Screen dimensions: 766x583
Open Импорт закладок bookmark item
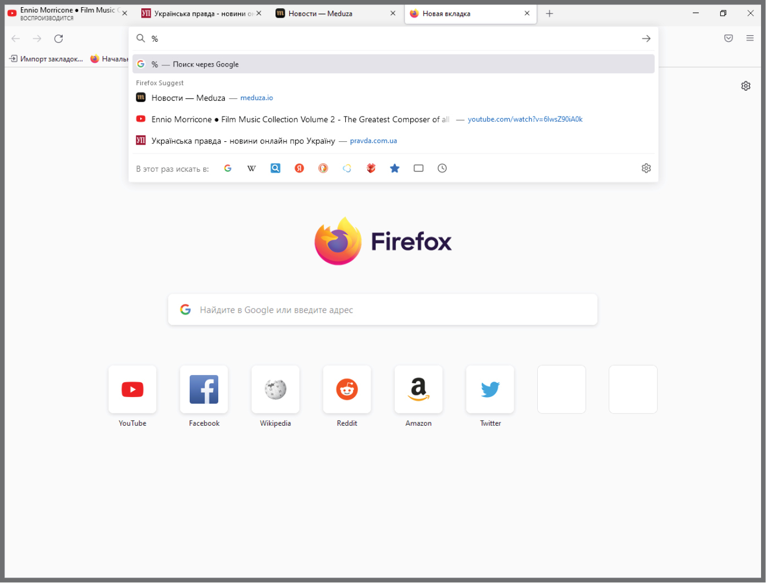coord(46,59)
